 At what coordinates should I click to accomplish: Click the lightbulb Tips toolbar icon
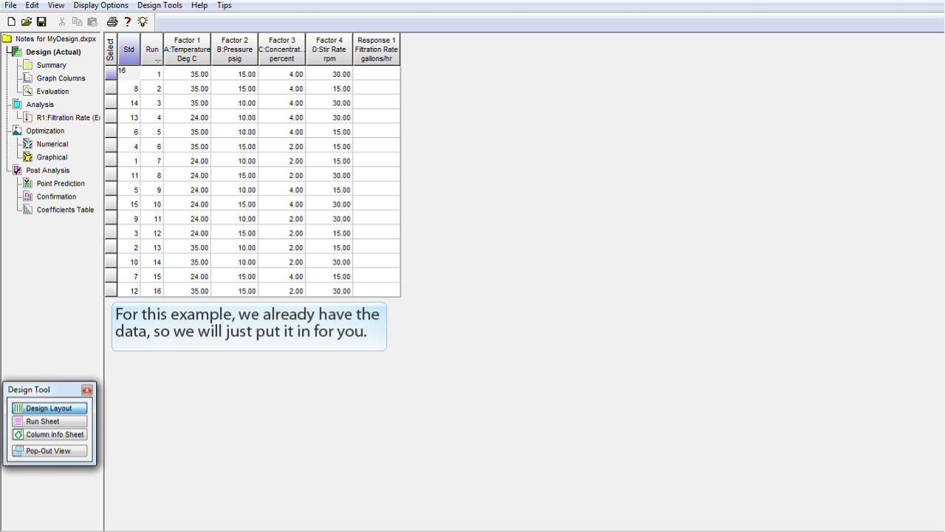[x=142, y=21]
